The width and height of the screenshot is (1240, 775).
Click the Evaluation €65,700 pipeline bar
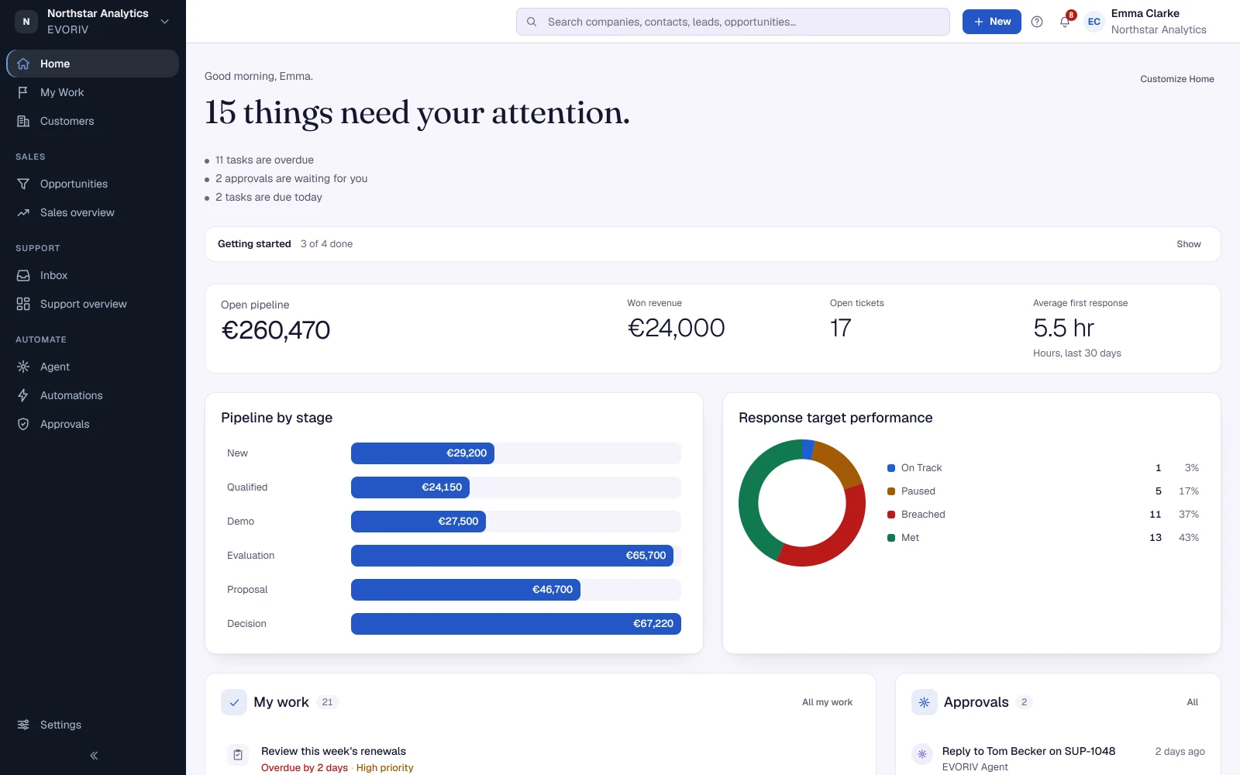[x=512, y=556]
